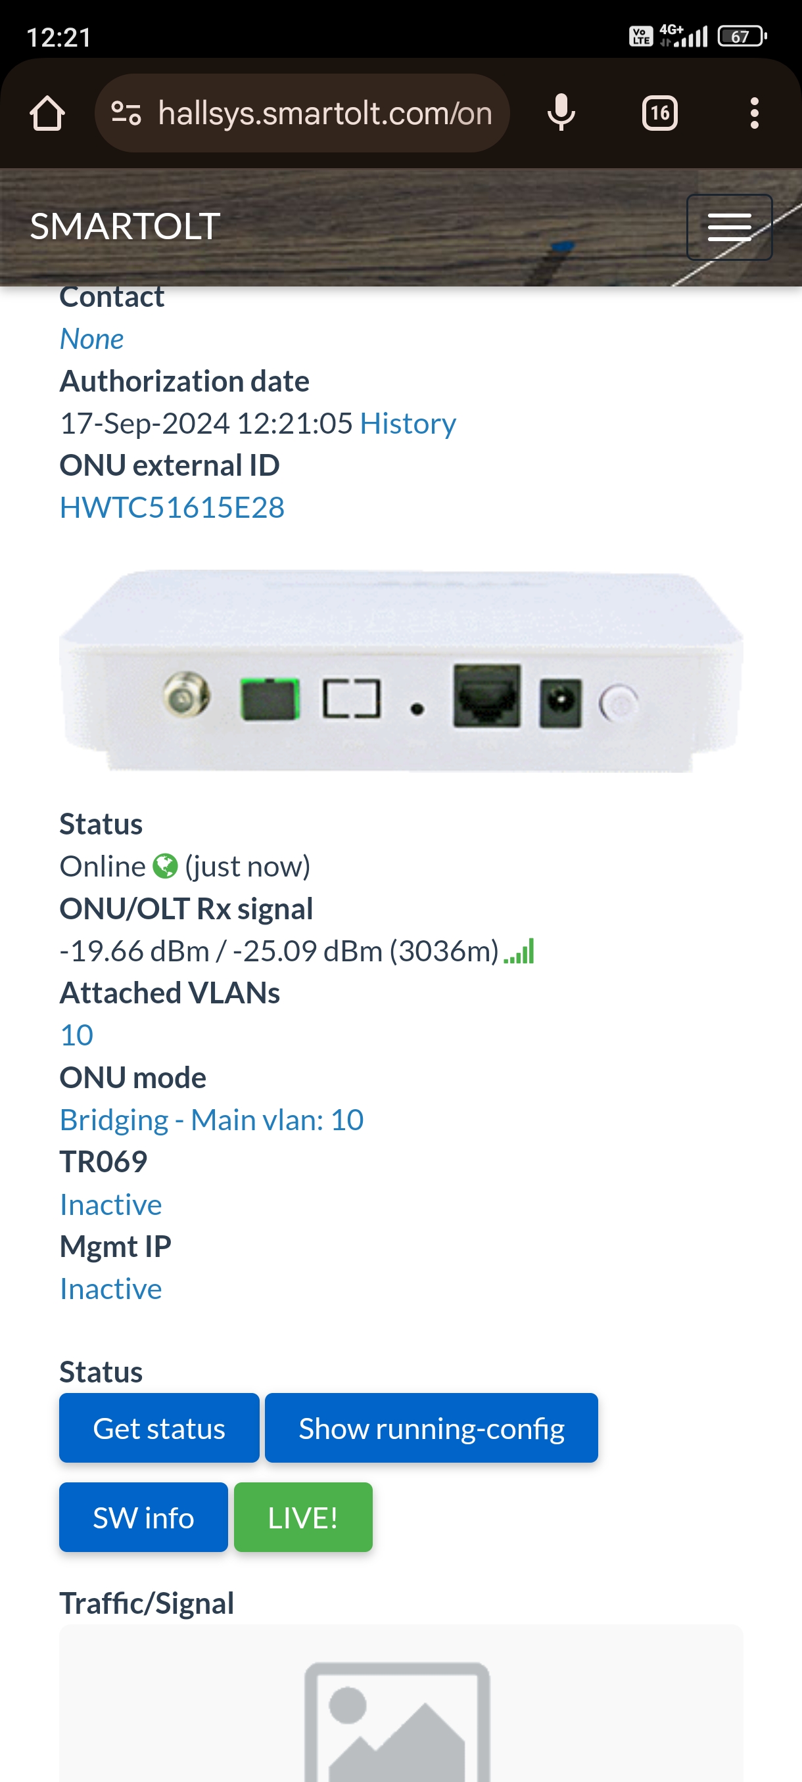Click the SMARTOLT logo text
The image size is (802, 1782).
point(126,227)
